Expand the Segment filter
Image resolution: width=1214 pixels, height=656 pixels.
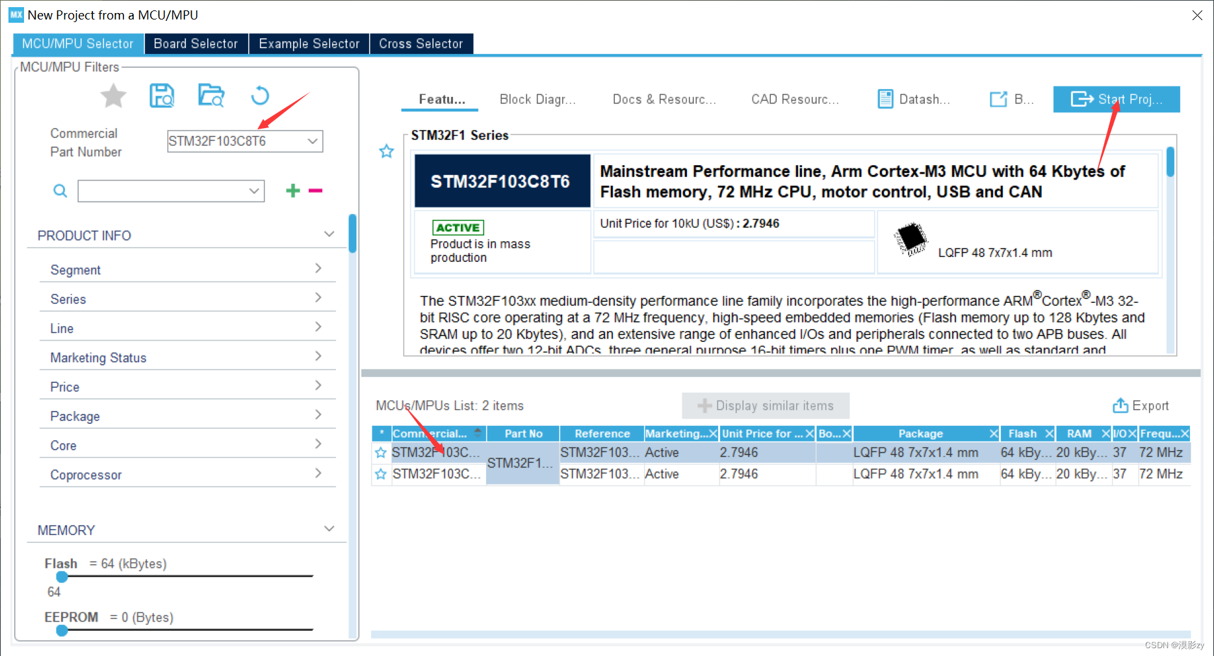tap(318, 268)
